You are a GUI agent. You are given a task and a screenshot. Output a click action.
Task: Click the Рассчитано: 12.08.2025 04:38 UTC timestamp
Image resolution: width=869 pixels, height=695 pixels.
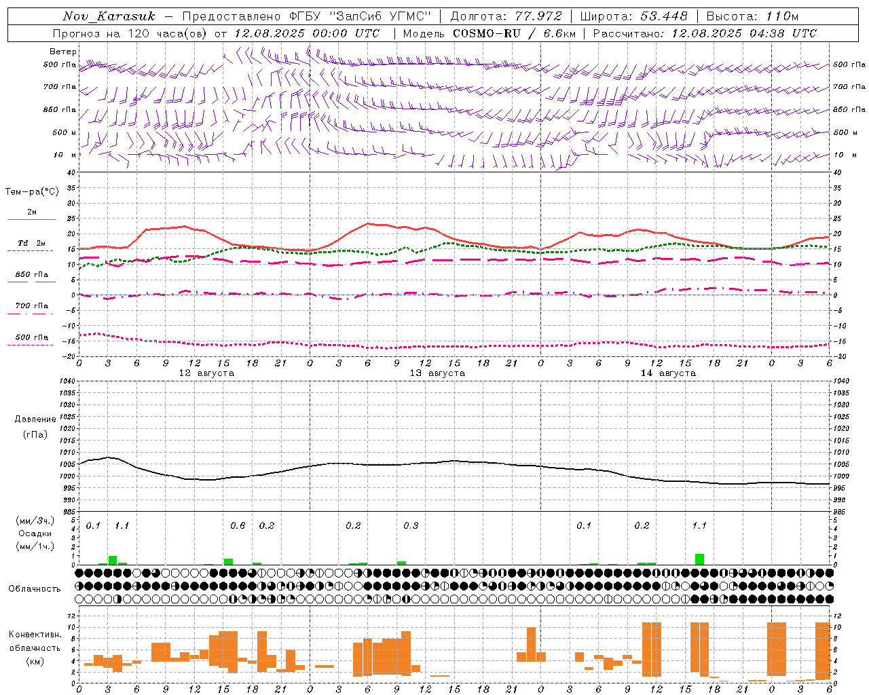[705, 33]
